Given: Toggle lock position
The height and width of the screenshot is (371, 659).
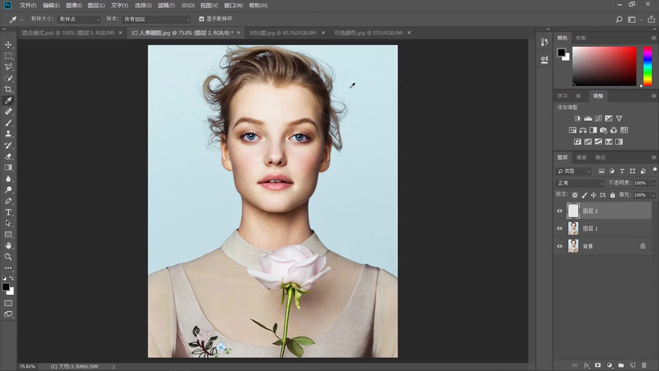Looking at the screenshot, I should coord(593,195).
